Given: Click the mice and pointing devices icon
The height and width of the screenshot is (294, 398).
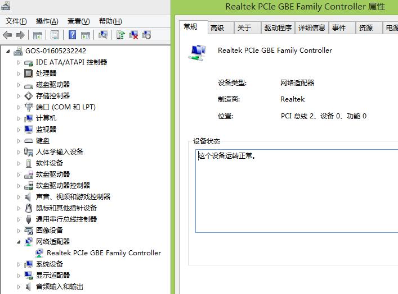Looking at the screenshot, I should [x=29, y=208].
